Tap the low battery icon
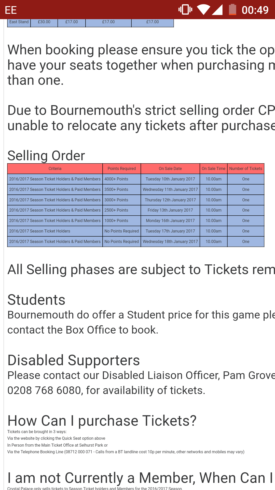The image size is (275, 490). tap(232, 10)
